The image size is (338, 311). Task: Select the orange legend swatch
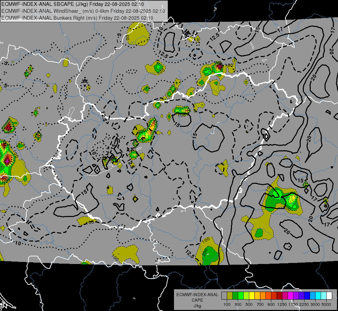pyautogui.click(x=263, y=296)
